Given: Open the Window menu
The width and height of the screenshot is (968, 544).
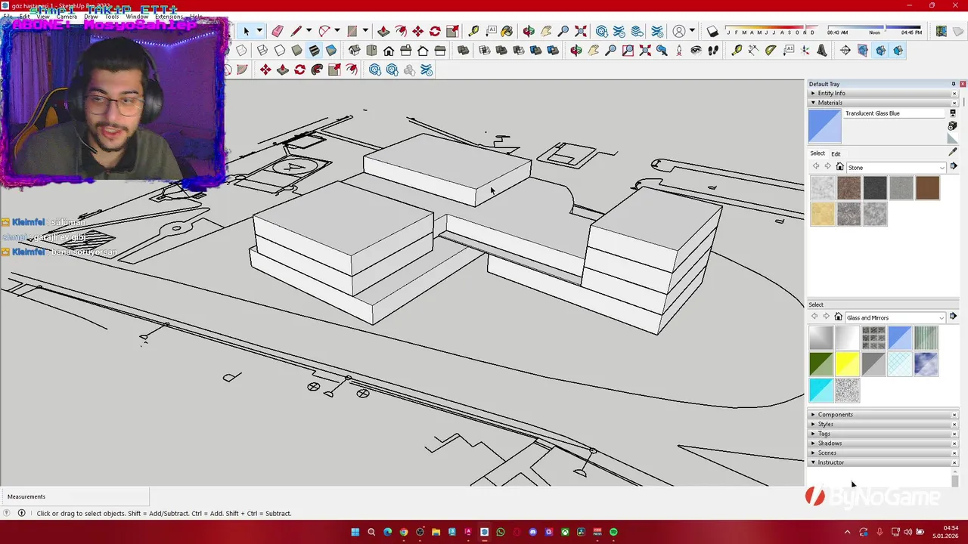Looking at the screenshot, I should tap(137, 17).
